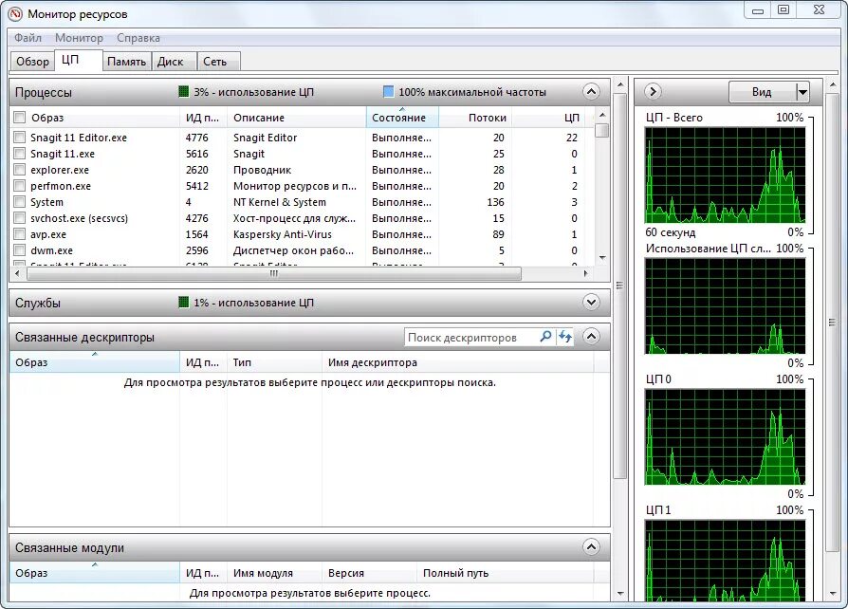The height and width of the screenshot is (609, 848).
Task: Click the ЦП - Всего usage graph
Action: click(x=725, y=175)
